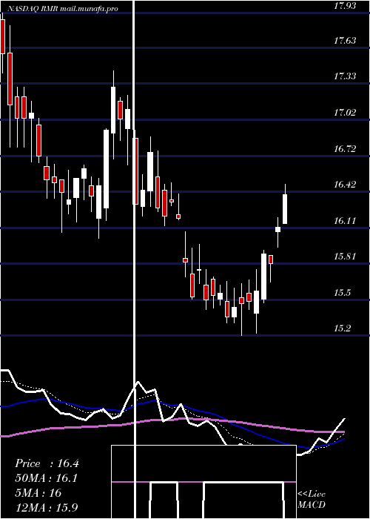The height and width of the screenshot is (519, 370).
Task: Click the 15.2 price axis label
Action: (x=342, y=328)
